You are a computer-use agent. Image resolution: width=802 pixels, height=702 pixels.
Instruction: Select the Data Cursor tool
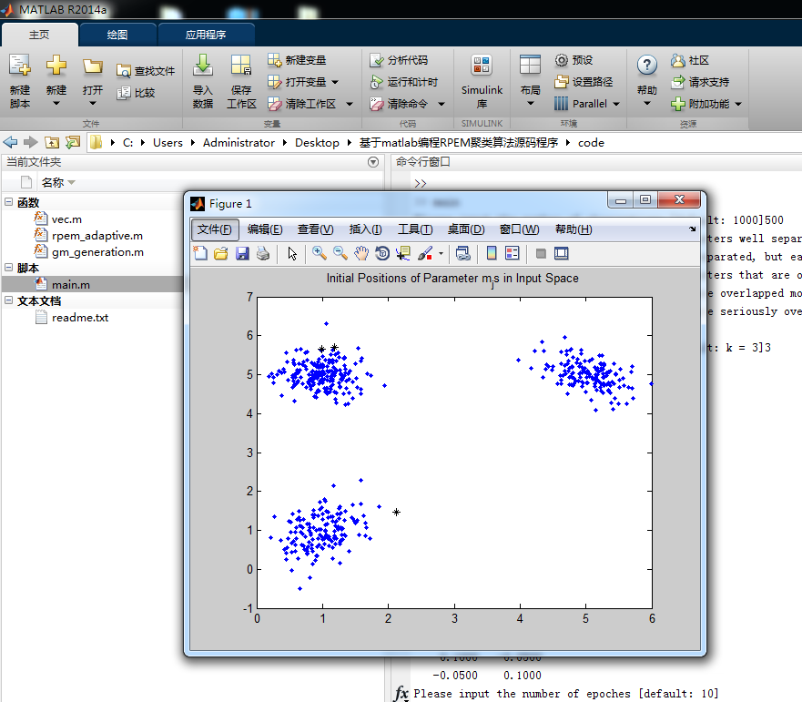click(x=403, y=253)
